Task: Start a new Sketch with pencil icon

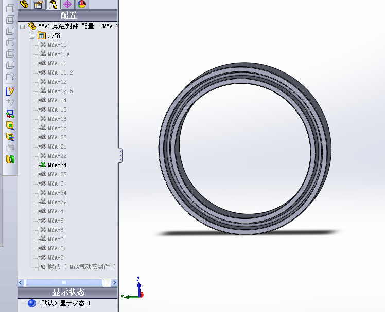Action: pos(10,91)
